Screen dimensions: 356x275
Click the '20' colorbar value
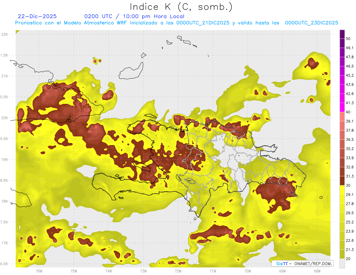348,259
